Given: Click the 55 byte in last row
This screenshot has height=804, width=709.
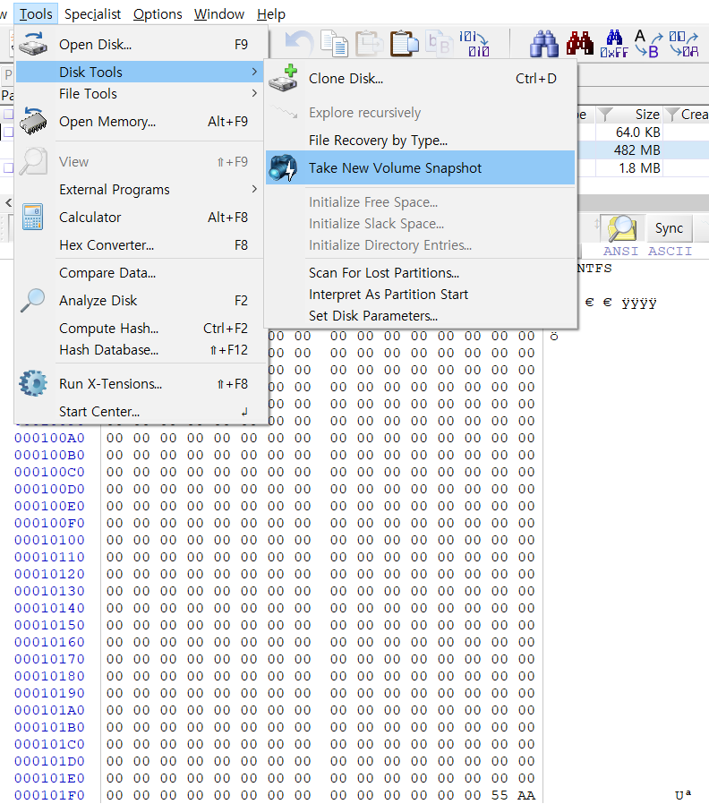Looking at the screenshot, I should point(500,795).
